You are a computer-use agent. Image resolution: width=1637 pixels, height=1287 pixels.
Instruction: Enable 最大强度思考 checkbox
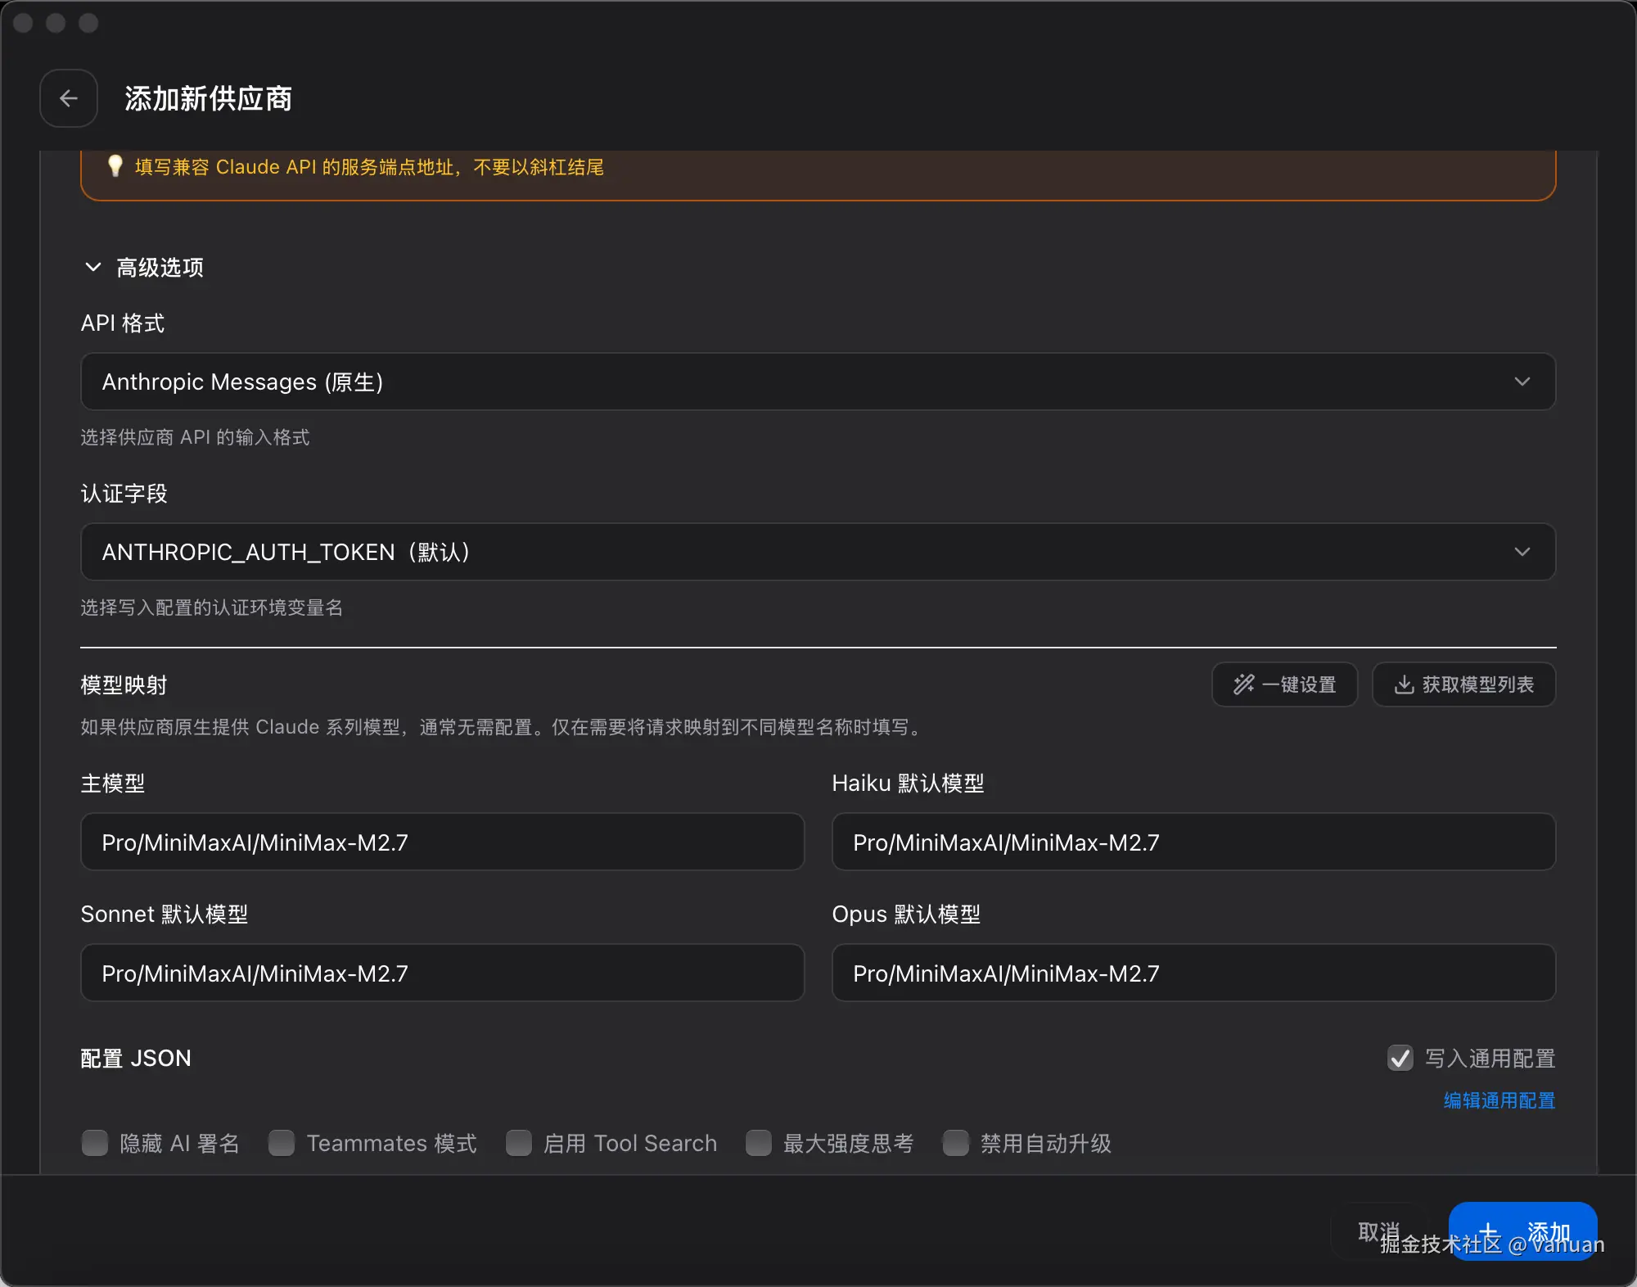coord(758,1144)
